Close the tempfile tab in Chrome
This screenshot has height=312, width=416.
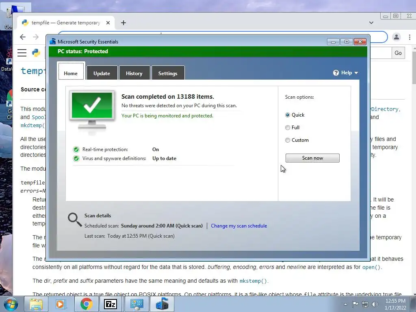tap(108, 23)
